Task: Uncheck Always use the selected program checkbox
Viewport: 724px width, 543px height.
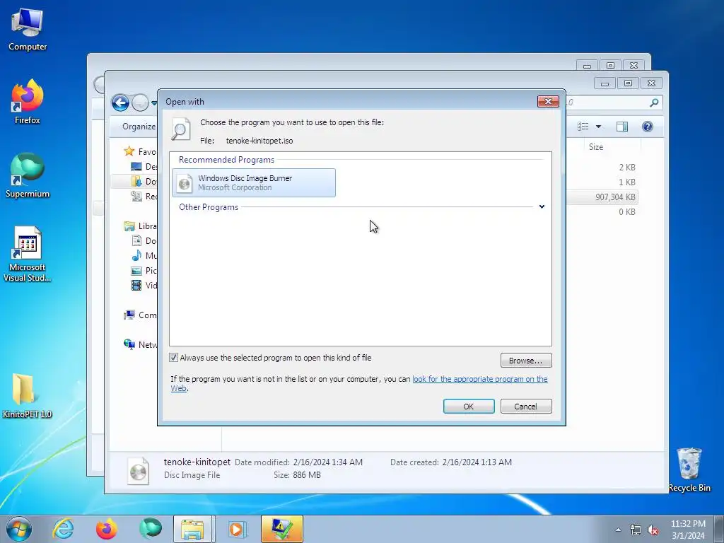Action: (174, 357)
